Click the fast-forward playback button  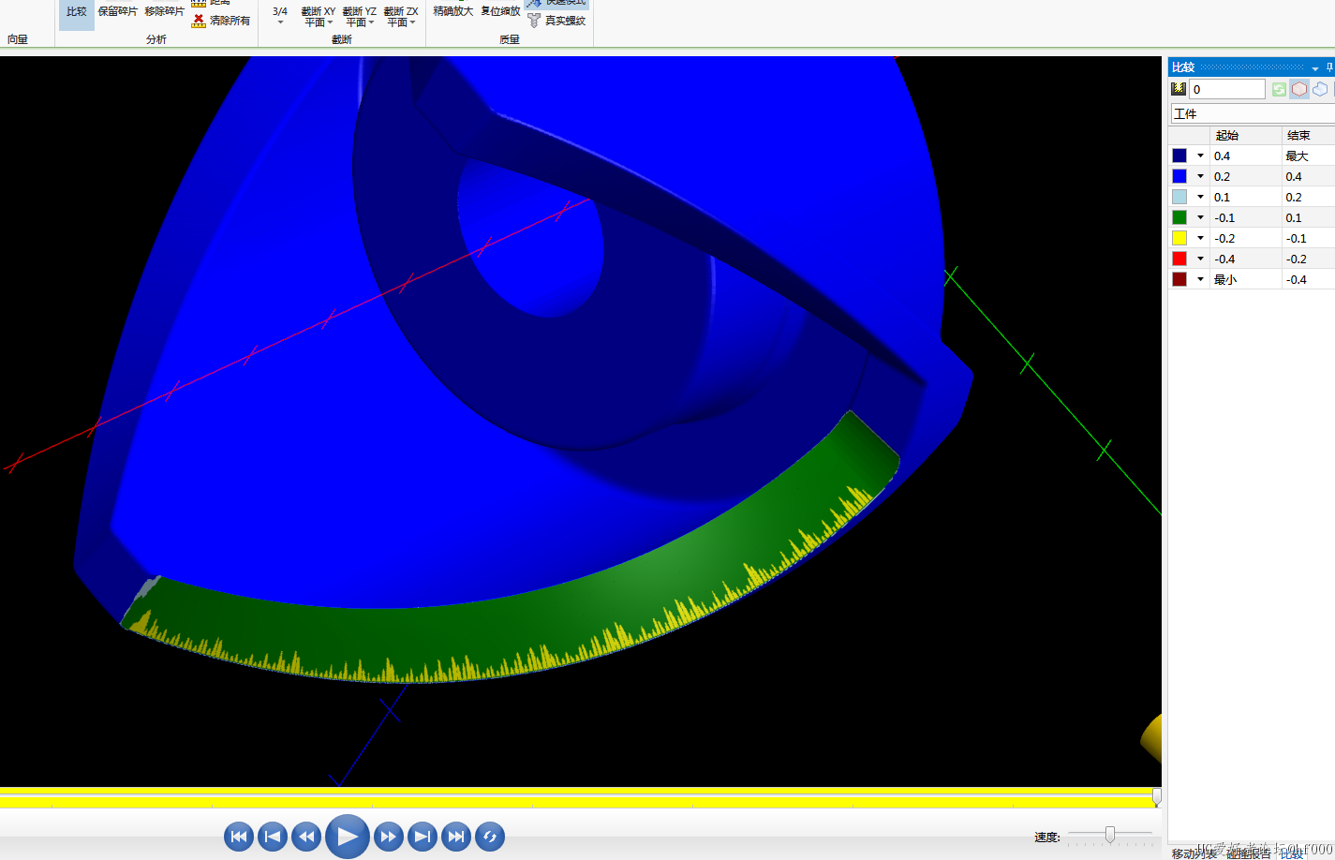point(389,837)
